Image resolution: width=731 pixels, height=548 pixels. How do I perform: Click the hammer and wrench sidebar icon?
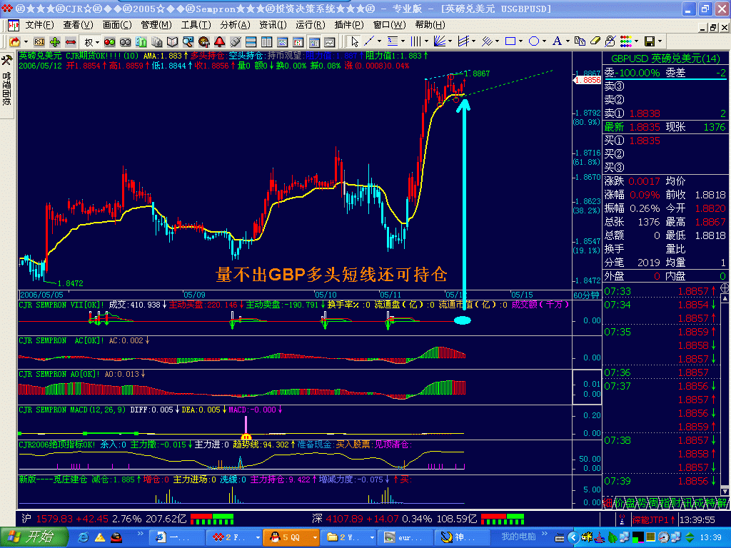pyautogui.click(x=6, y=60)
